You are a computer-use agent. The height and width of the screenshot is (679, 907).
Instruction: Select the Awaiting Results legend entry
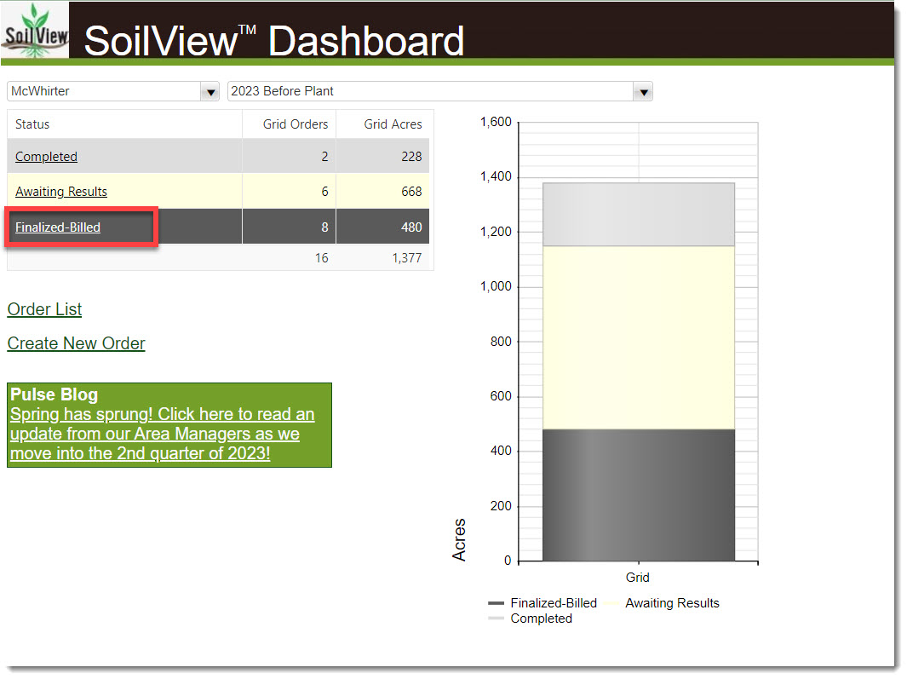coord(672,603)
